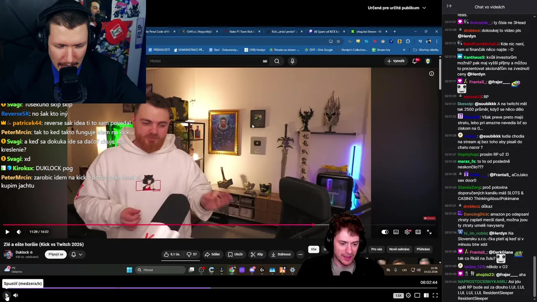
Task: Select the Nově nahráno filter chip
Action: pos(399,249)
